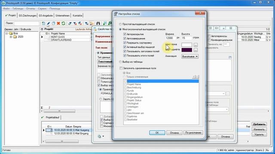Click the Все folder icon in tree

(11, 33)
